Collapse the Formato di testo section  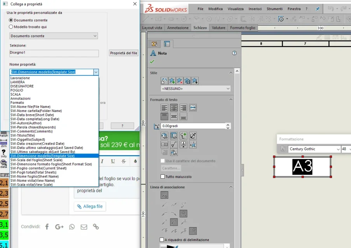(231, 100)
